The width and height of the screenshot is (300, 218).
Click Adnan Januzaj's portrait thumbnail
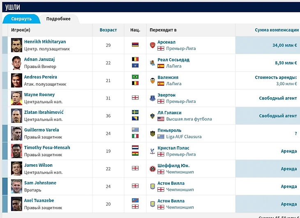pos(16,63)
